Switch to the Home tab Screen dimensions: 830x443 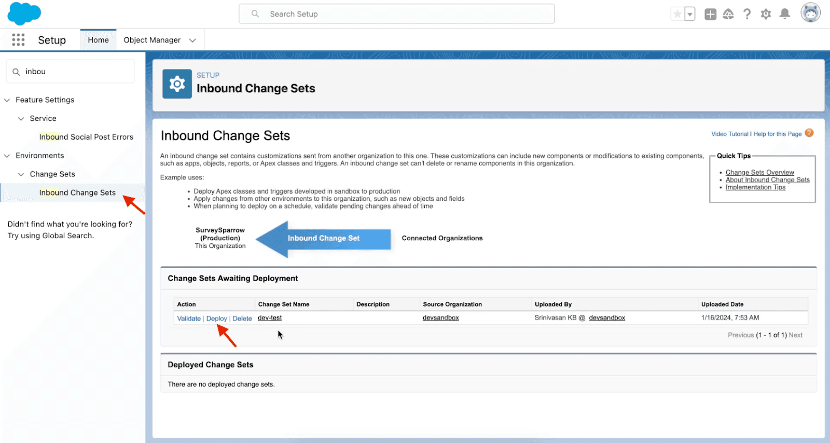98,40
